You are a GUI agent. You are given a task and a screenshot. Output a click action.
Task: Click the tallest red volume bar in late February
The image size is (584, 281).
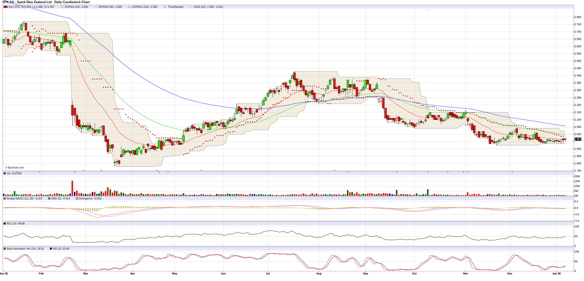(x=72, y=188)
